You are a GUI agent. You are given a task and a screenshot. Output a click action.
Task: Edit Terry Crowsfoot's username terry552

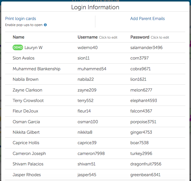tap(86, 101)
